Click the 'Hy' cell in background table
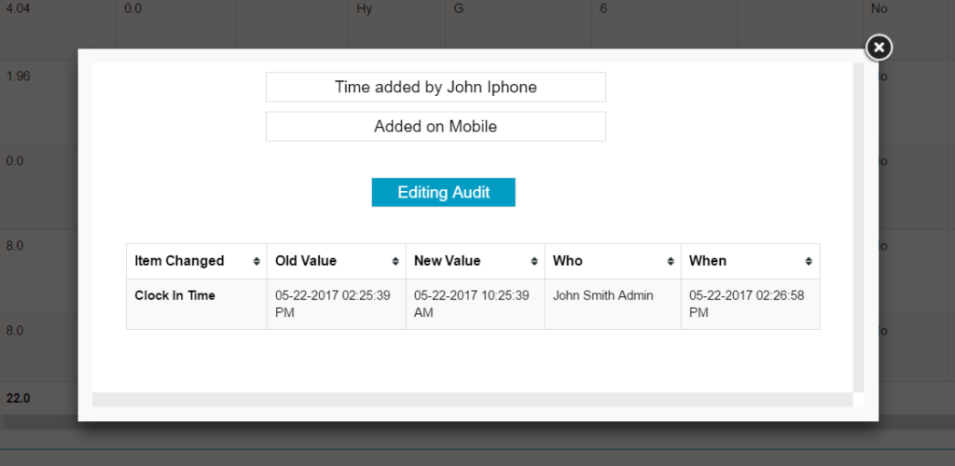Image resolution: width=955 pixels, height=466 pixels. coord(365,8)
